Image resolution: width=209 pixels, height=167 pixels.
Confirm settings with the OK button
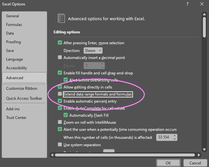pyautogui.click(x=168, y=163)
